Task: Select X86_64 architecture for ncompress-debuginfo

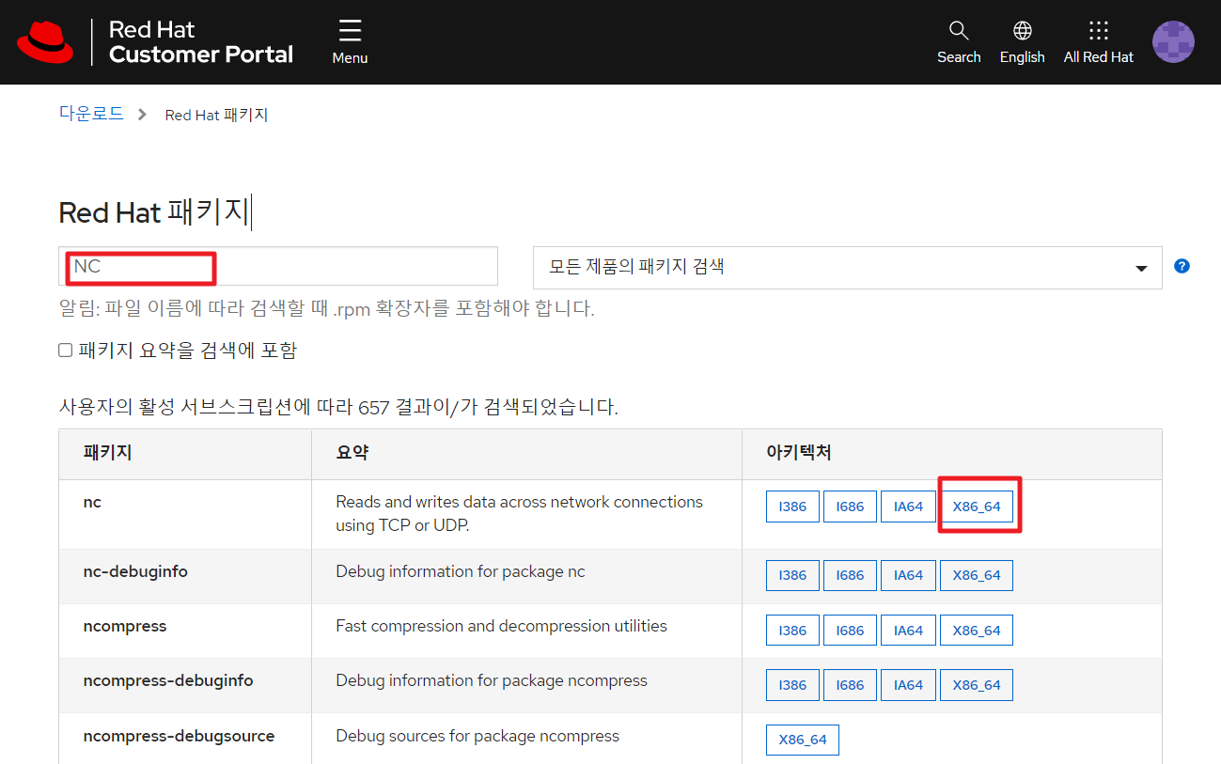Action: 977,685
